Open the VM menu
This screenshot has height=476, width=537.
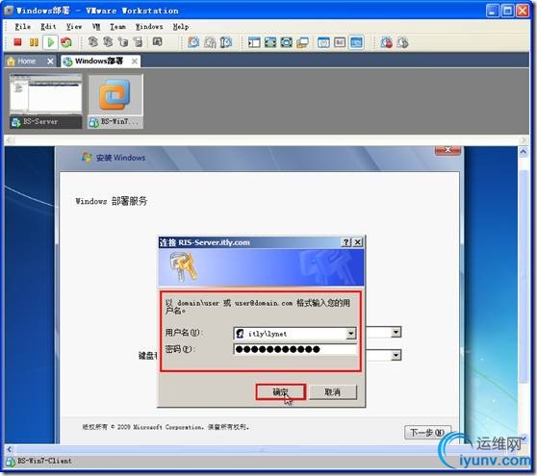click(96, 26)
